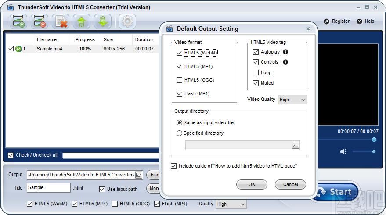Image resolution: width=386 pixels, height=215 pixels.
Task: Click the Add video file toolbar icon
Action: [x=18, y=21]
